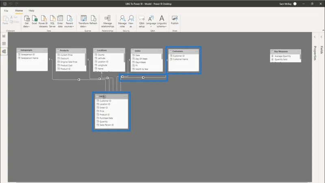The image size is (325, 183).
Task: Click the Paste button
Action: (x=5, y=20)
